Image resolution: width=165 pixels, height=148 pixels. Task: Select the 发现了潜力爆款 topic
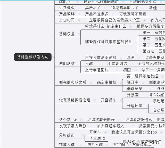[x=72, y=126]
